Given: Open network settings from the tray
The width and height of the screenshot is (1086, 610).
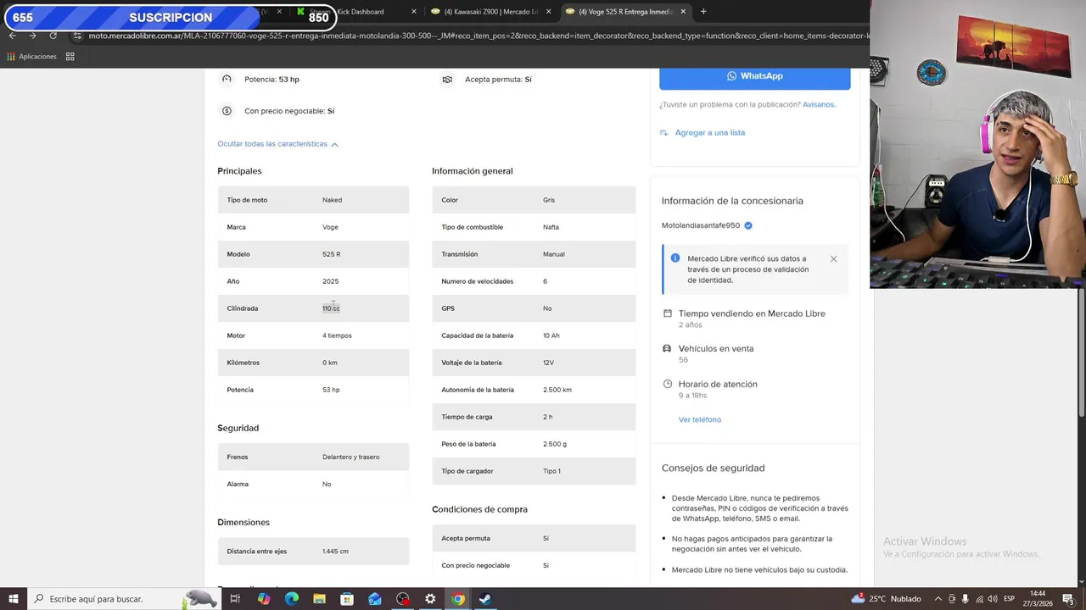Looking at the screenshot, I should point(978,599).
